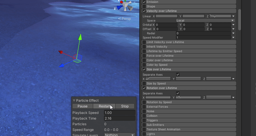This screenshot has height=136, width=256.
Task: Disable the Velocity over Lifetime module
Action: (144, 11)
